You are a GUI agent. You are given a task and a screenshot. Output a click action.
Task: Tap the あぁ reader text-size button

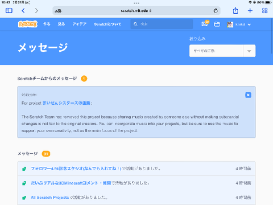point(58,11)
